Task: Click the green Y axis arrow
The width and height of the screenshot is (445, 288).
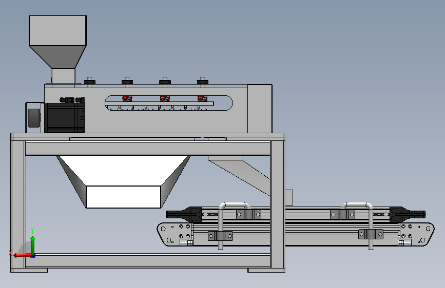Action: coord(33,246)
